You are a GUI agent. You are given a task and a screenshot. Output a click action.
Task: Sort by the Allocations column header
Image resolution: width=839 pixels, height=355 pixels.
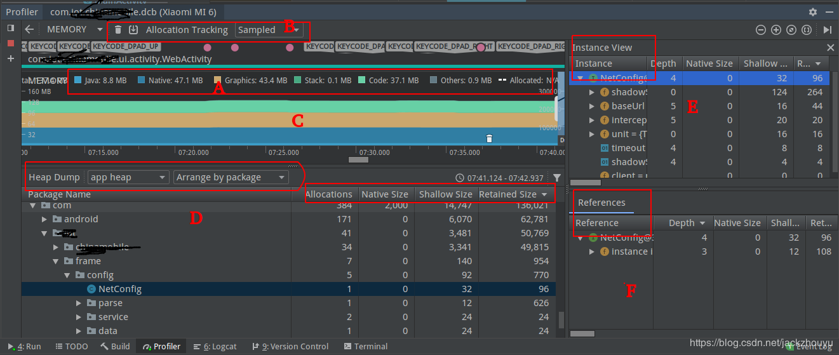[x=328, y=194]
